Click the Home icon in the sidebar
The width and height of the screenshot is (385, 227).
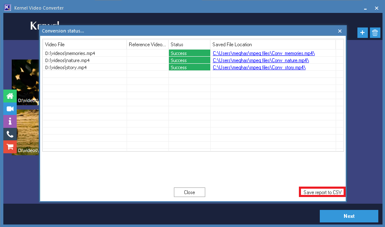[x=10, y=96]
